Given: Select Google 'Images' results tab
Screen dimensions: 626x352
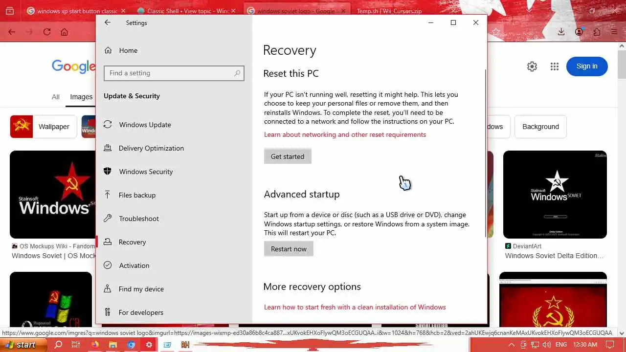Looking at the screenshot, I should click(x=81, y=97).
